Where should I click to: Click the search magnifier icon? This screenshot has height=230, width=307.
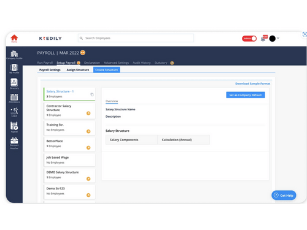click(81, 38)
